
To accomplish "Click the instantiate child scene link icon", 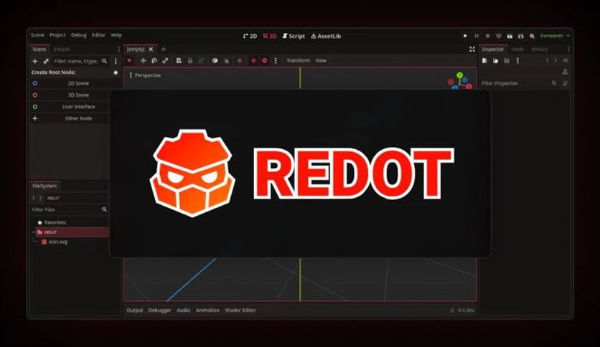I will (46, 61).
